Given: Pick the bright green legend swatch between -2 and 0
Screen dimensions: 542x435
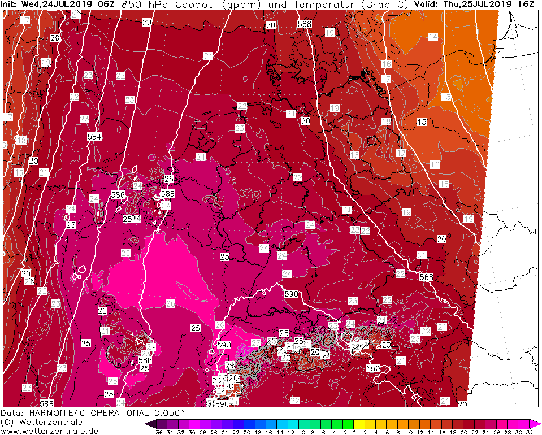Looking at the screenshot, I should [x=348, y=424].
